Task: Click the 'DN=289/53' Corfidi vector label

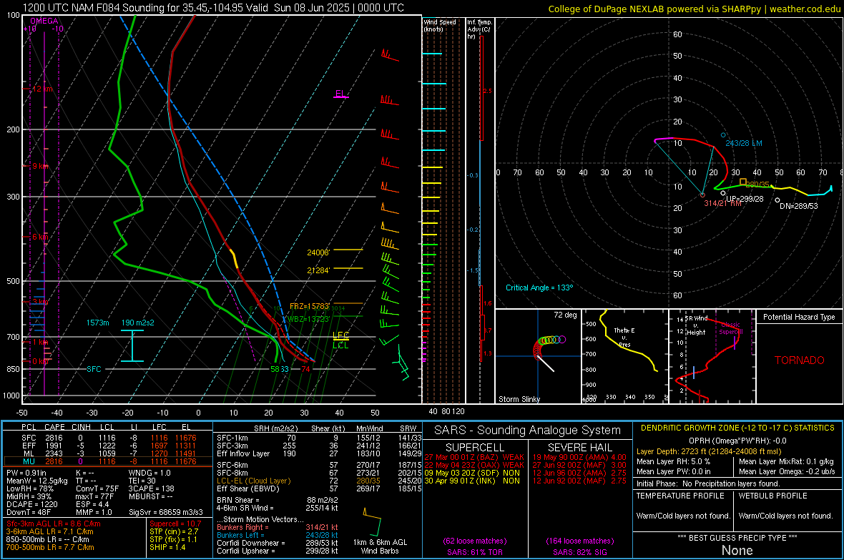Action: coord(798,206)
